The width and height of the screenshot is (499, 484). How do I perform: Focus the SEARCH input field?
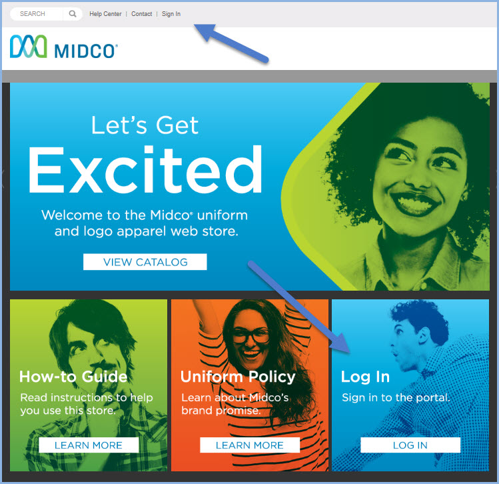pyautogui.click(x=36, y=14)
